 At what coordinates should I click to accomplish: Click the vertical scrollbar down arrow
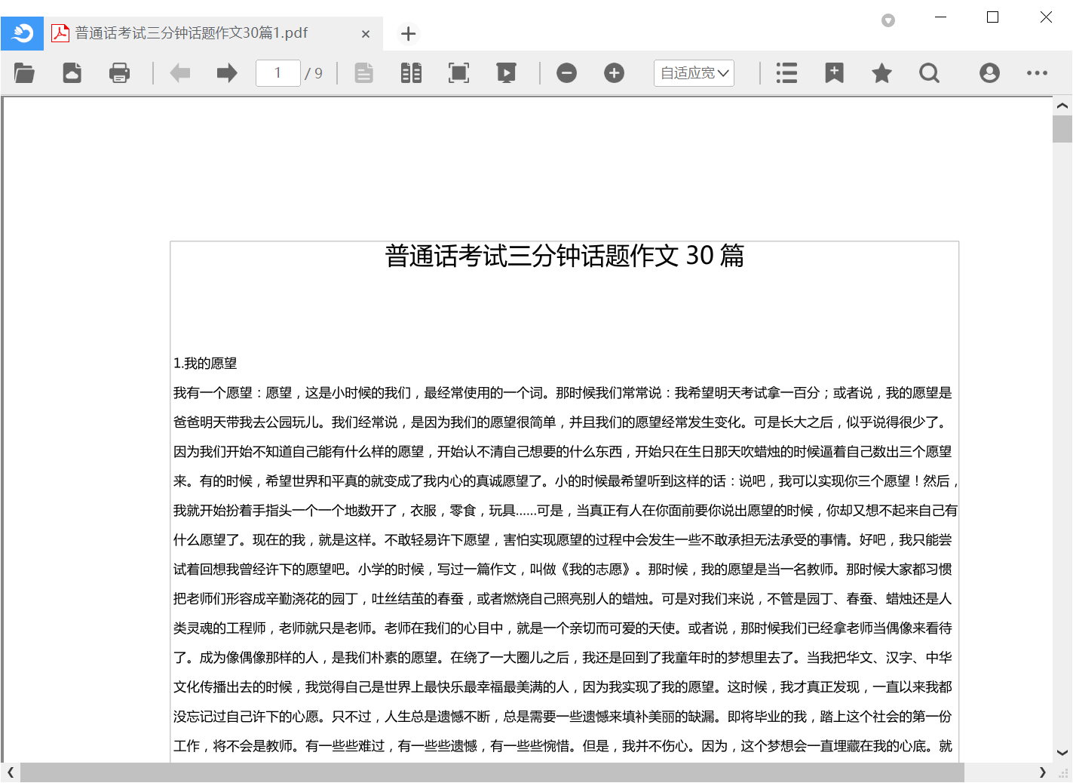click(1062, 753)
